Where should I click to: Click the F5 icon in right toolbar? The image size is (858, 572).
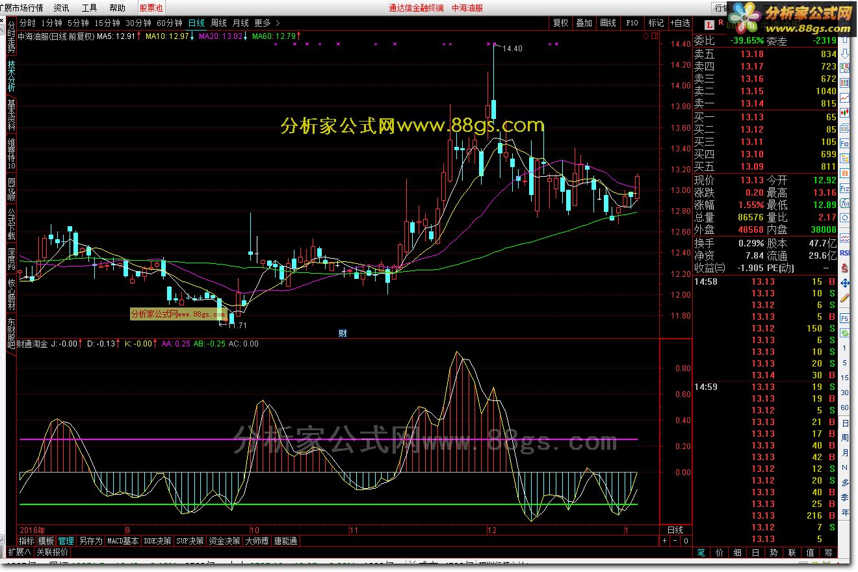(844, 318)
